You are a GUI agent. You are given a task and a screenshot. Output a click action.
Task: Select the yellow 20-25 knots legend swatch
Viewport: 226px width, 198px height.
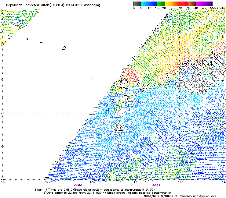point(169,4)
